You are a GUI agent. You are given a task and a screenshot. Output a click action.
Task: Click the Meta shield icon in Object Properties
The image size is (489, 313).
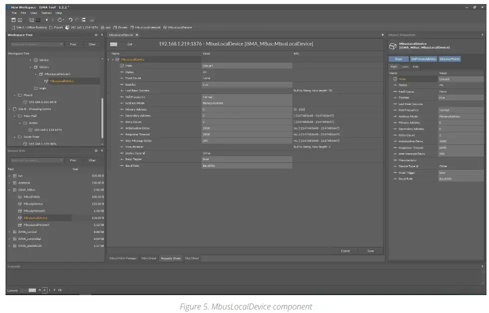[395, 79]
